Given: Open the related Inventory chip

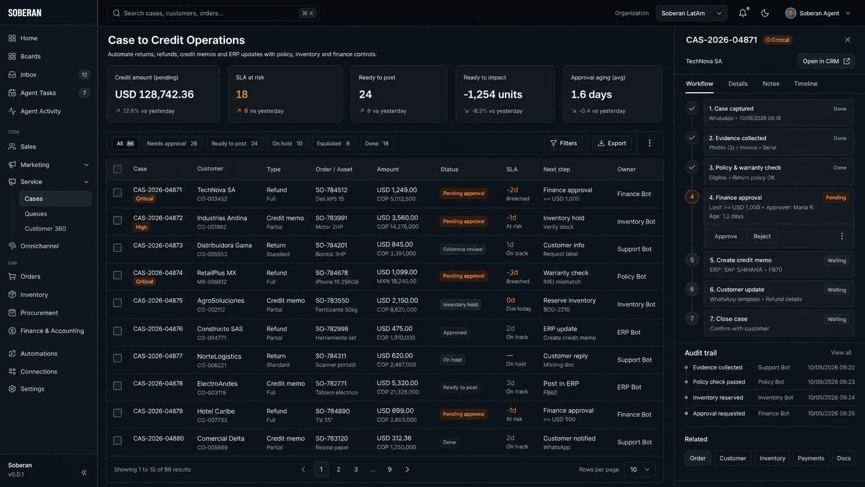Looking at the screenshot, I should point(772,459).
